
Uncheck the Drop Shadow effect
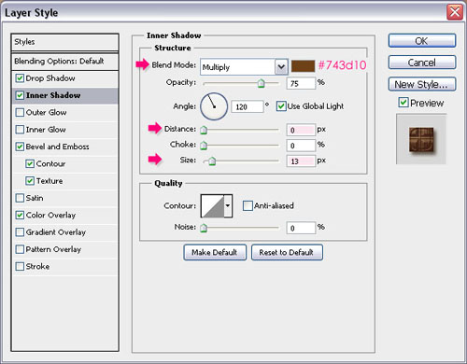pyautogui.click(x=20, y=78)
